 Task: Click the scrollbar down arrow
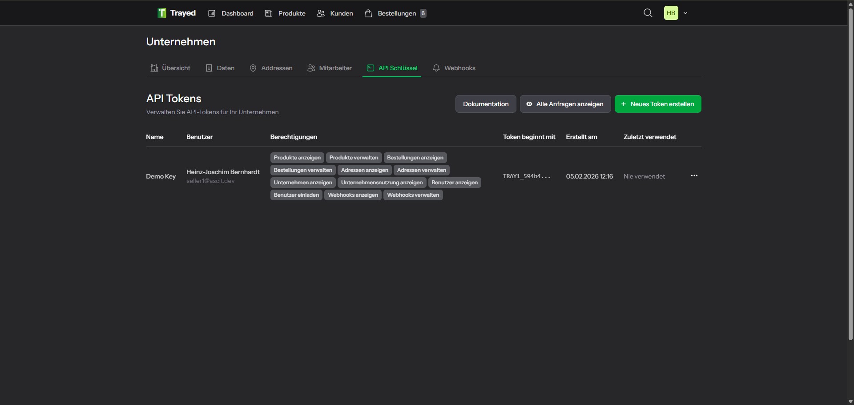[850, 401]
